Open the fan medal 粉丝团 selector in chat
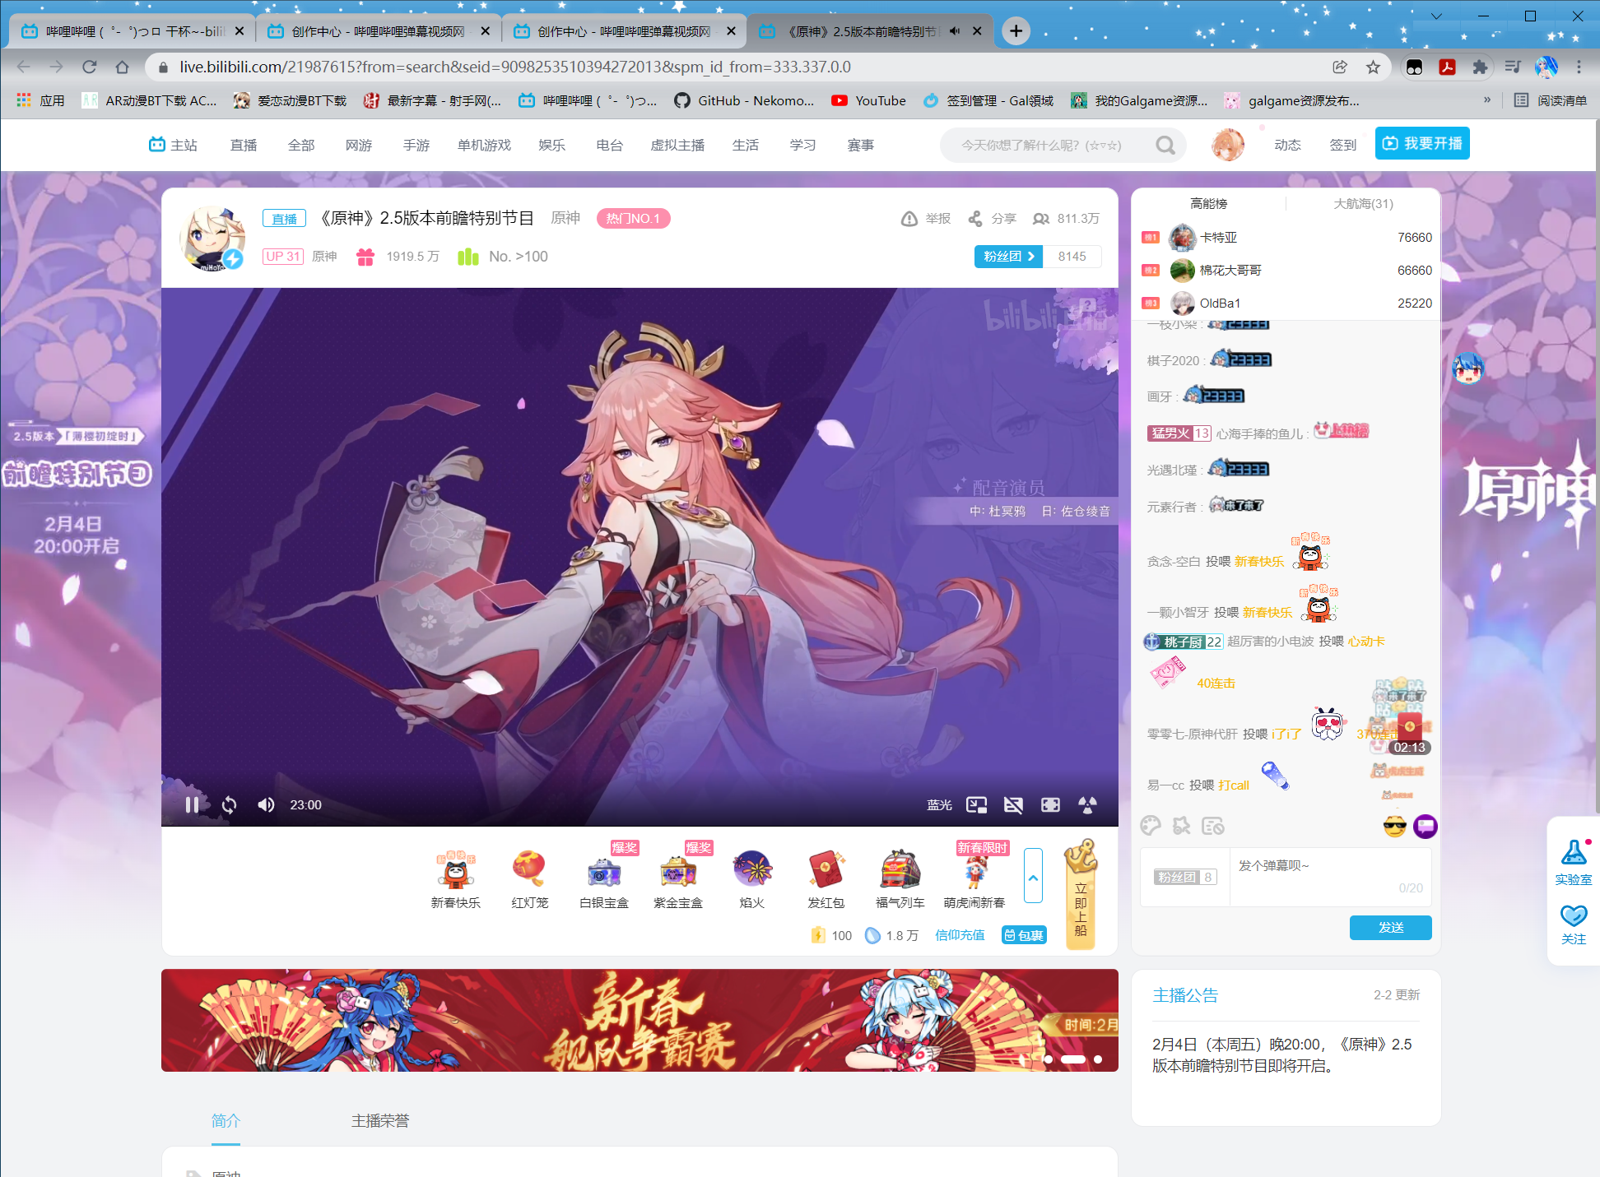The height and width of the screenshot is (1177, 1600). pyautogui.click(x=1184, y=877)
